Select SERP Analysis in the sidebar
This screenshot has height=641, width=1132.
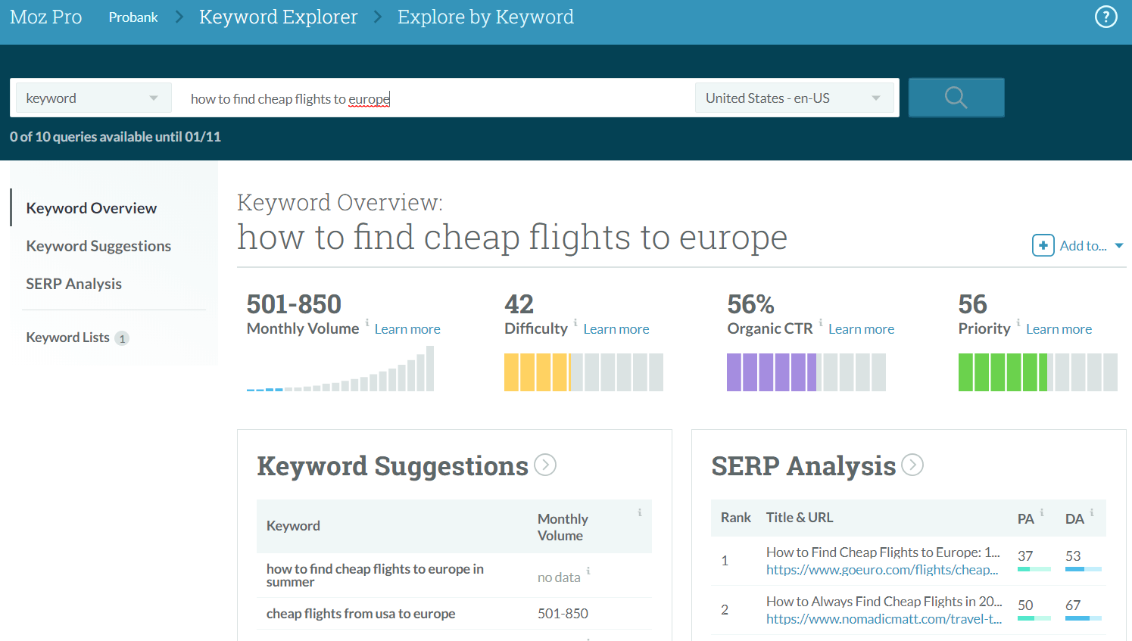click(73, 284)
